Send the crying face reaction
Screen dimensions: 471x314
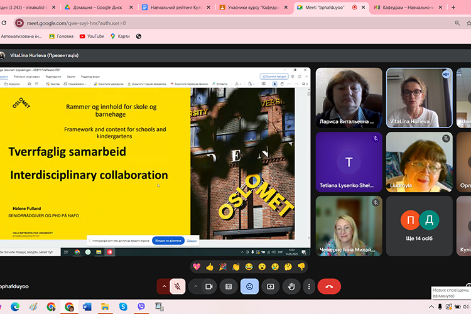pos(275,267)
